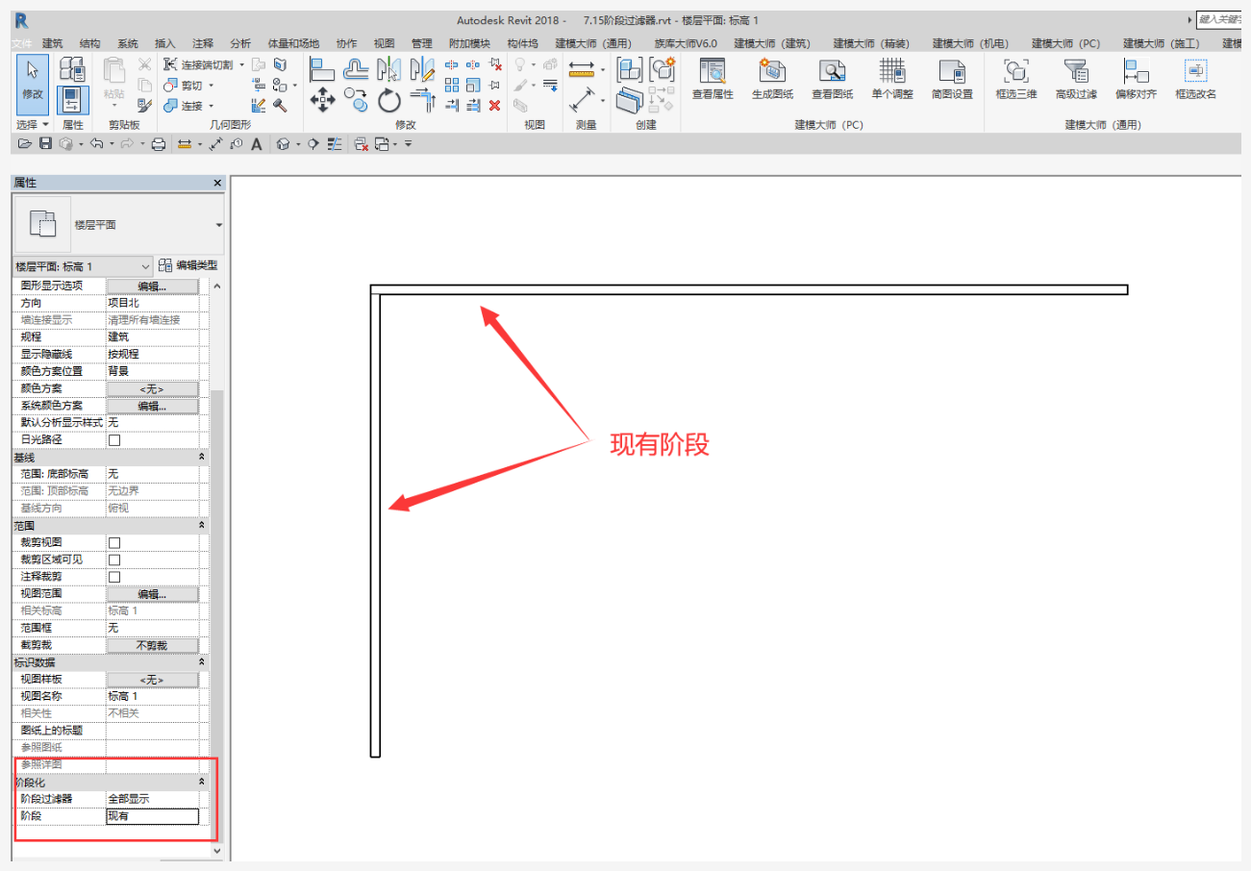Image resolution: width=1251 pixels, height=871 pixels.
Task: Open the 连接端切割 dropdown arrow
Action: click(242, 64)
